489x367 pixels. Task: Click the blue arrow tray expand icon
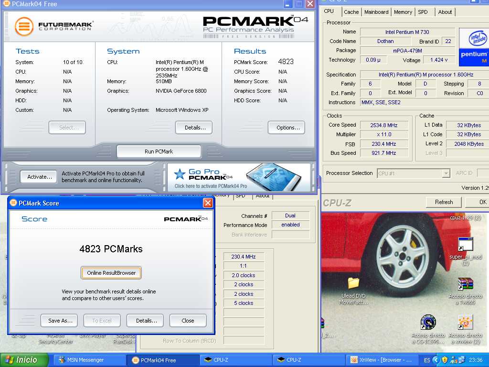click(436, 360)
